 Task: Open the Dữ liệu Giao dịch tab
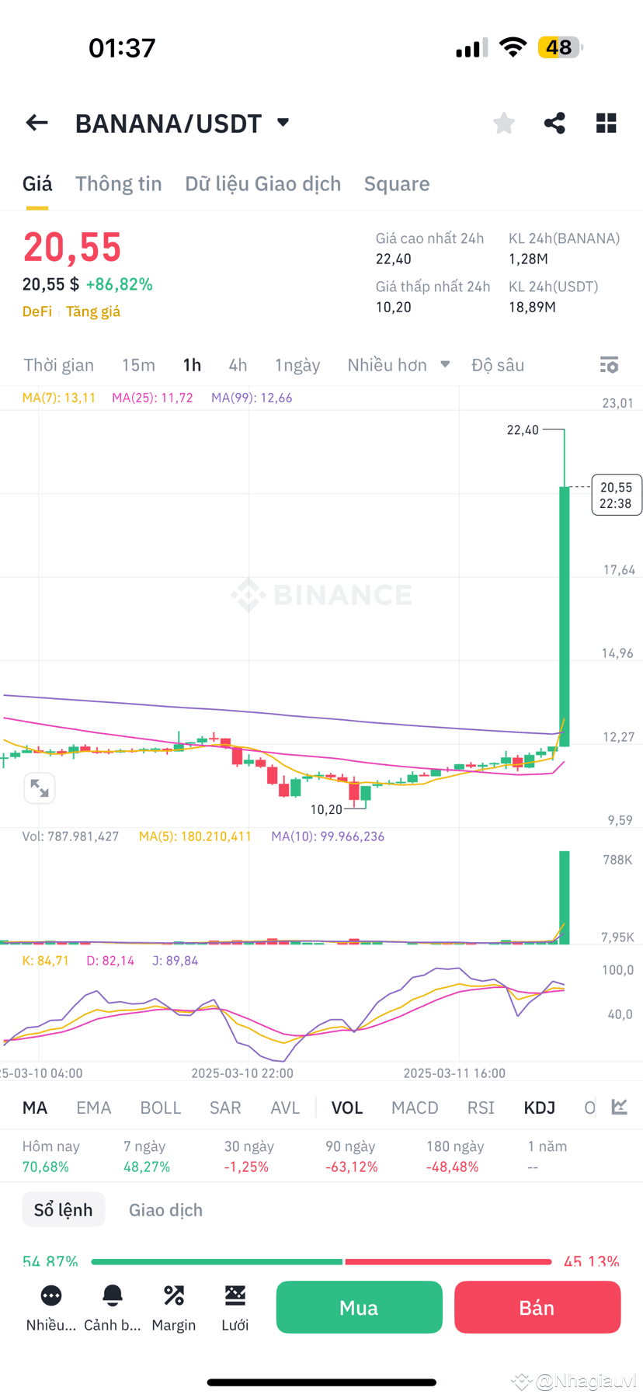tap(263, 184)
